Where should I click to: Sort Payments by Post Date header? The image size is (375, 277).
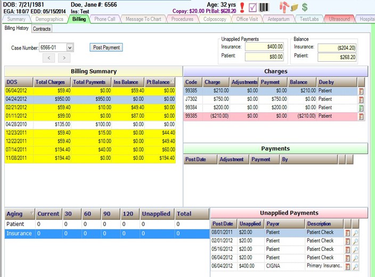(200, 159)
